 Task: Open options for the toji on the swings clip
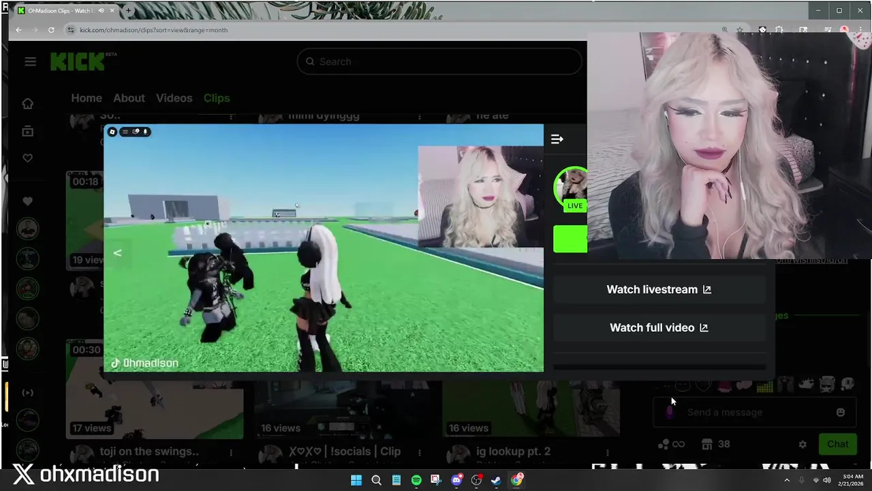click(231, 452)
